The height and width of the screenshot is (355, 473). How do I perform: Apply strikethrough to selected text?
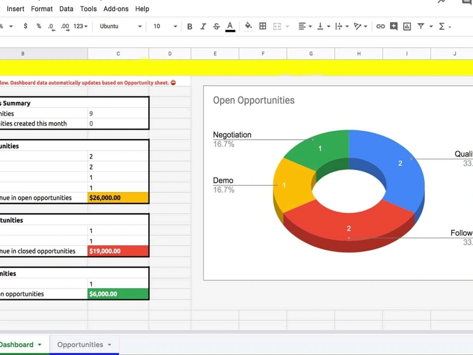coord(216,26)
